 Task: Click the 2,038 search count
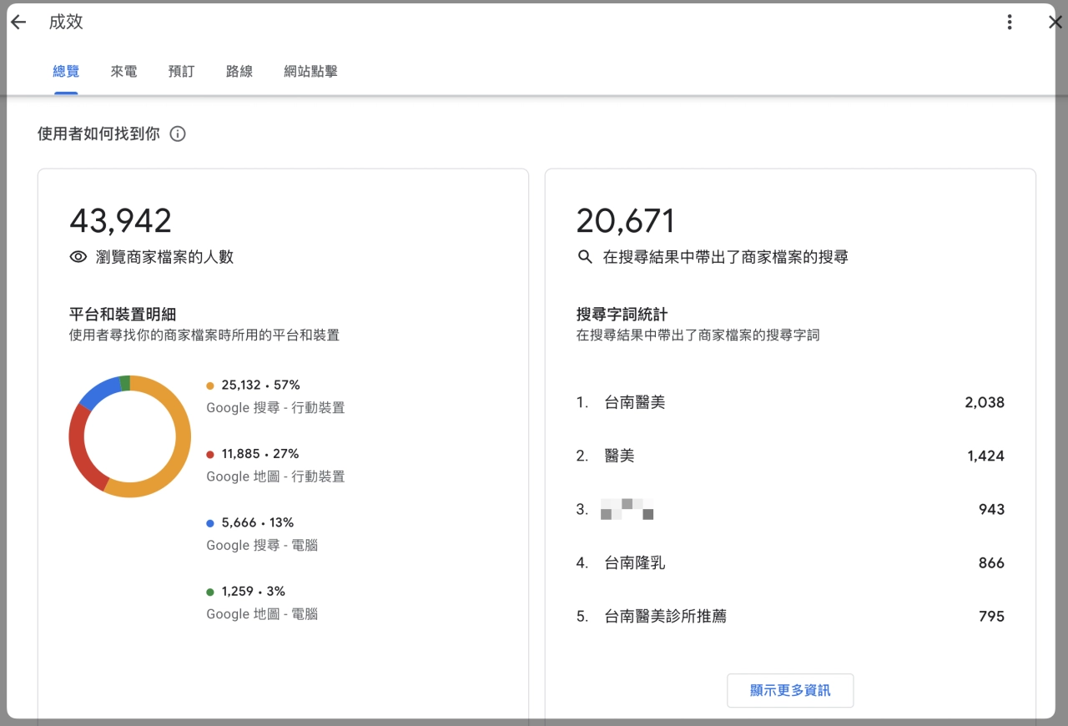tap(985, 402)
